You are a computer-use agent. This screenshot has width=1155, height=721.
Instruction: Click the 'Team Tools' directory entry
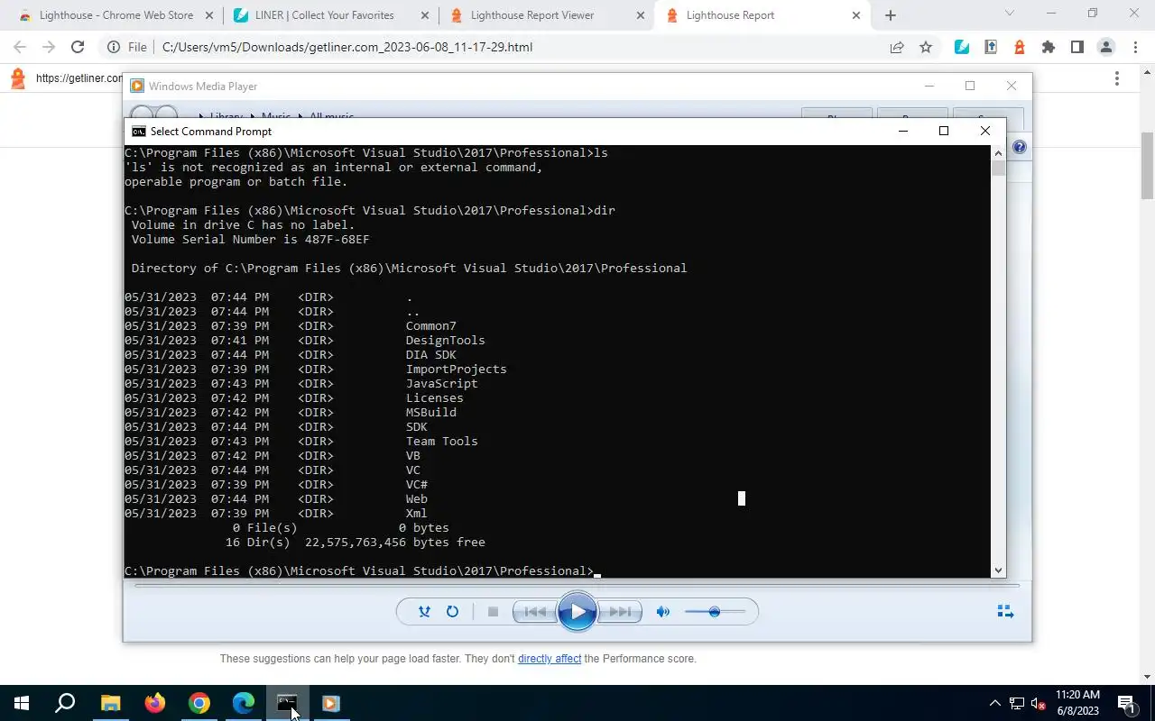441,442
